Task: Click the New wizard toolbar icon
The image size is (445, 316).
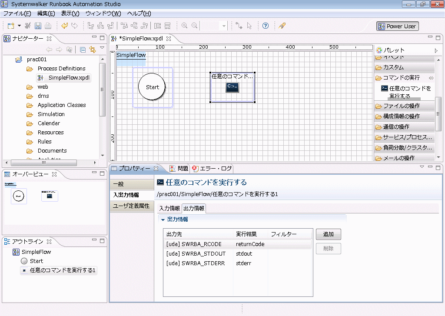Action: [11, 26]
